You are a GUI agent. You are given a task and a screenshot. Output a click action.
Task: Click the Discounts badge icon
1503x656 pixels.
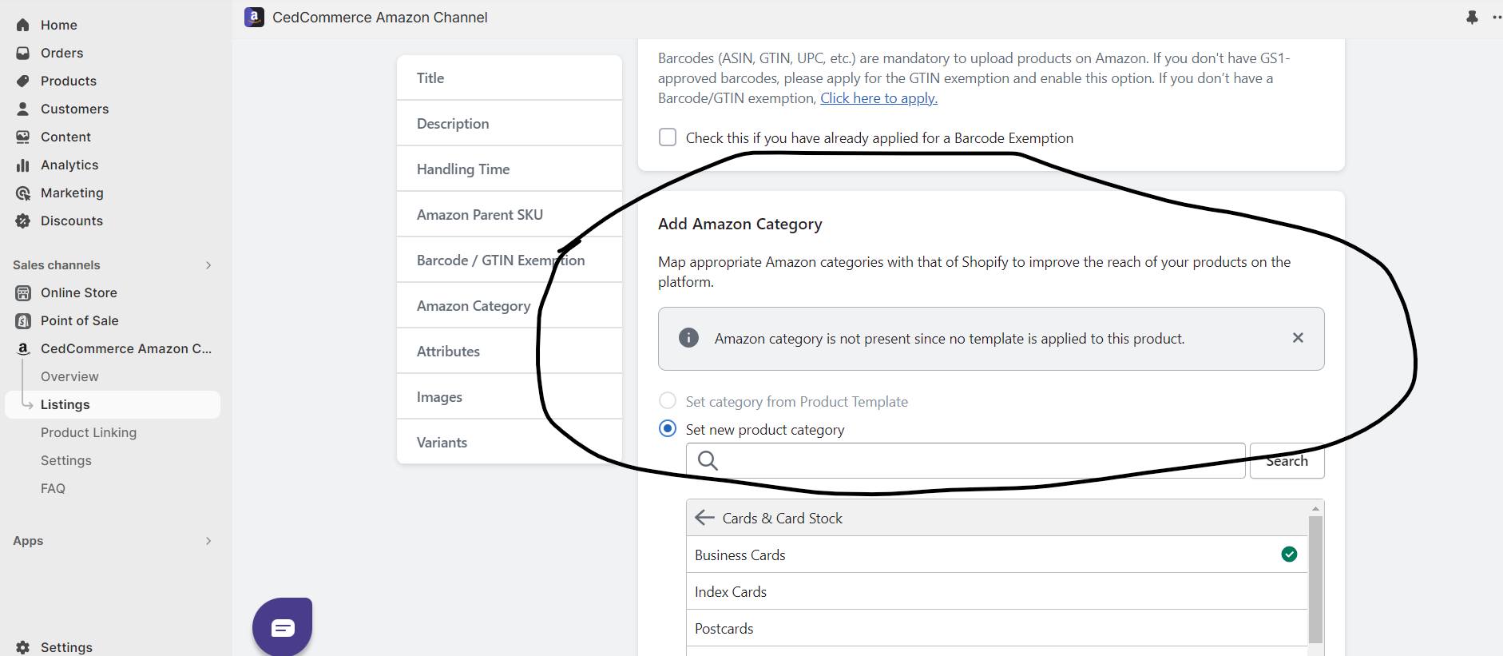(23, 221)
